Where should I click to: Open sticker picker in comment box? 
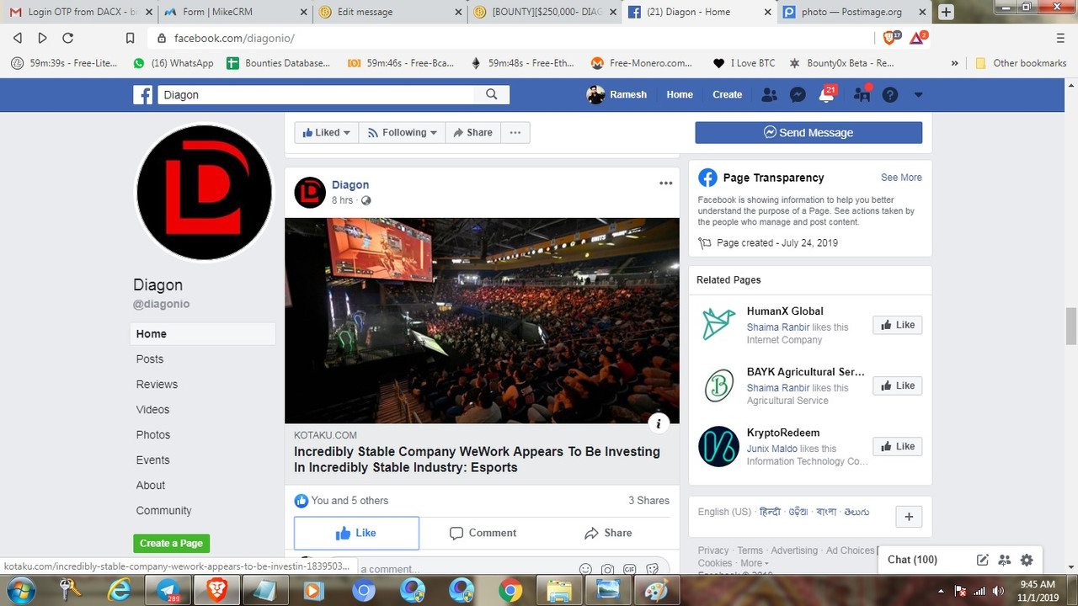point(652,569)
